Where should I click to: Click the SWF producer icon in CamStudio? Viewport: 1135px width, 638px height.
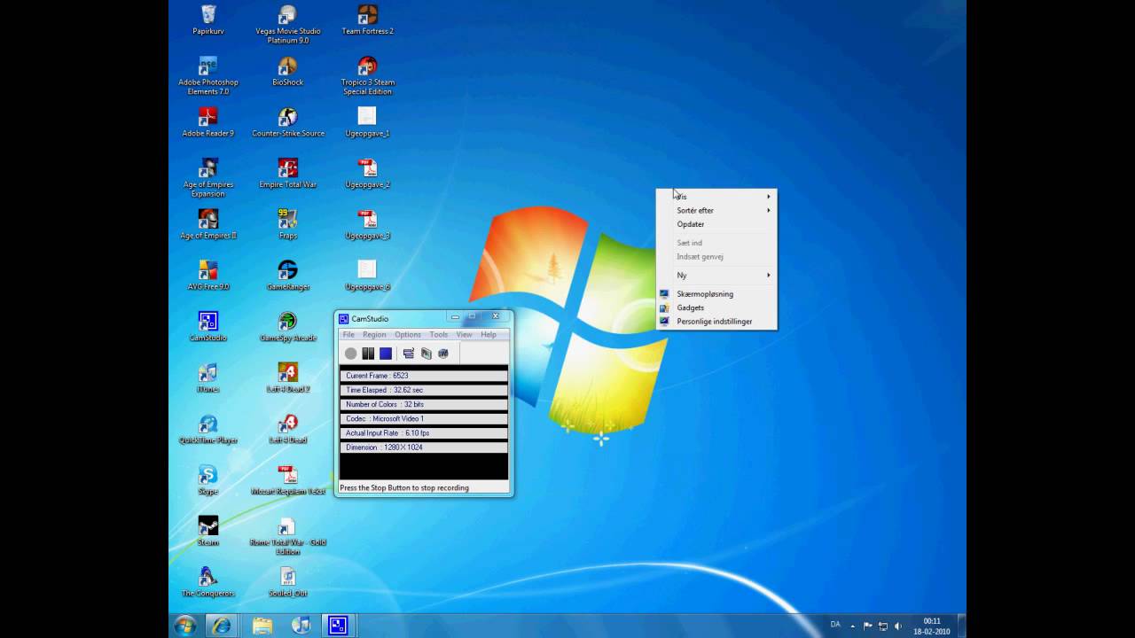pos(443,354)
